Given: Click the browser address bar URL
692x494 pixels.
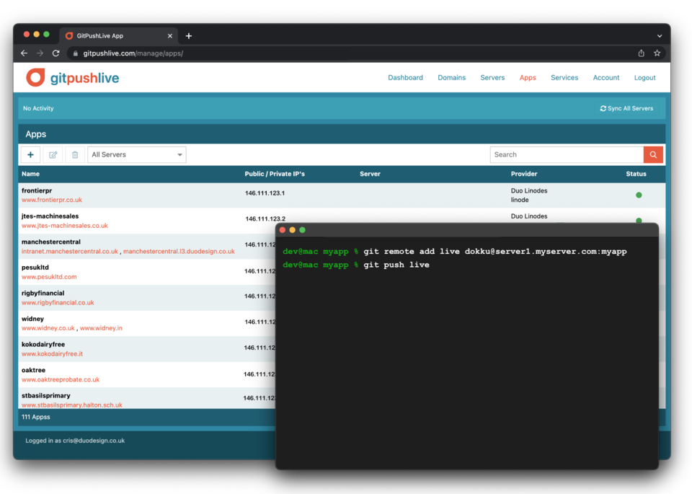Looking at the screenshot, I should pyautogui.click(x=133, y=53).
